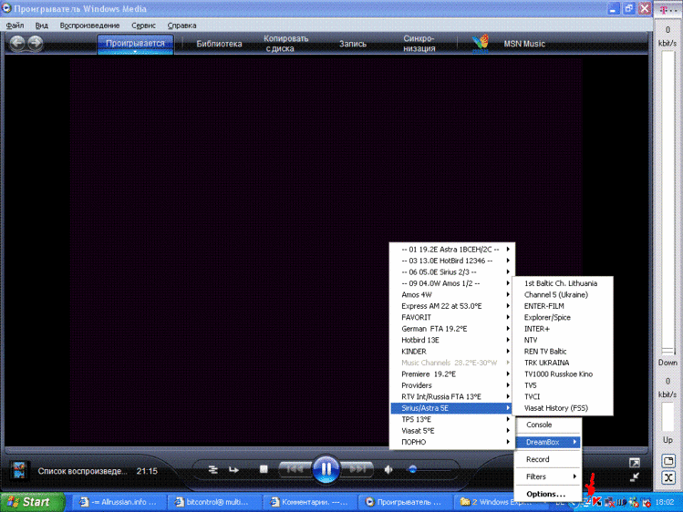The height and width of the screenshot is (512, 683).
Task: Open the Файл menu
Action: 16,26
